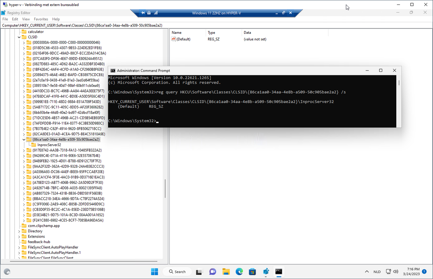Select FileSyncClient.AutoPlayHandler.1 key

[x=54, y=252]
